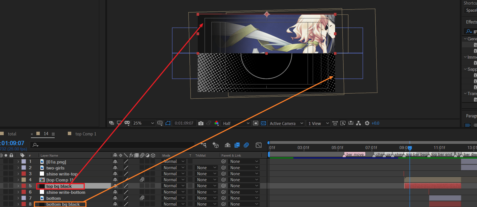Click tan label swatch of layer 4

[24, 180]
